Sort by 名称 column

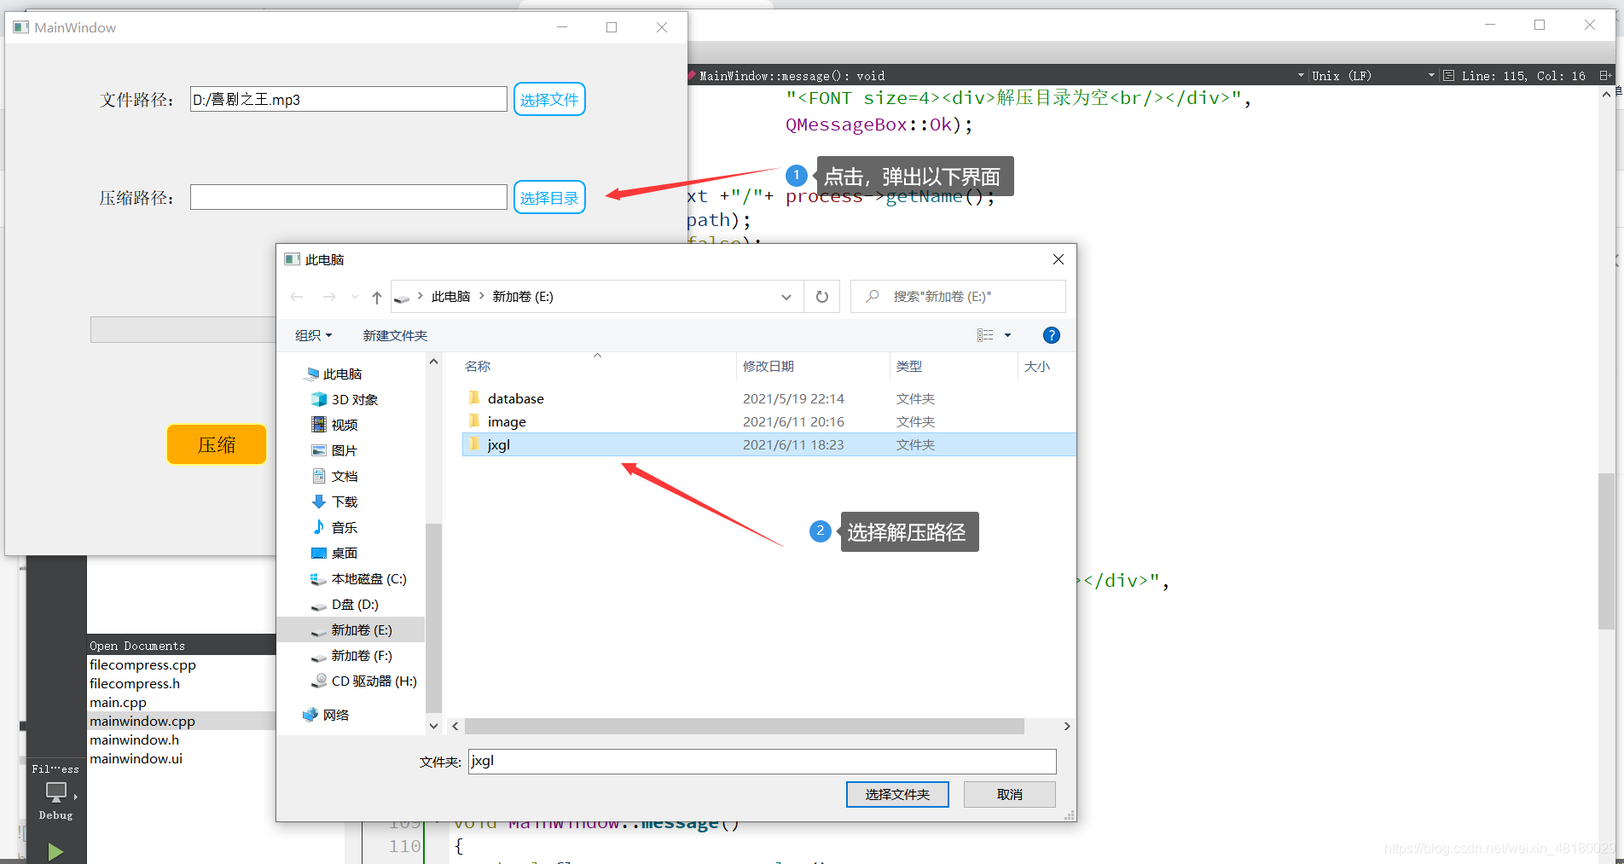pos(478,366)
